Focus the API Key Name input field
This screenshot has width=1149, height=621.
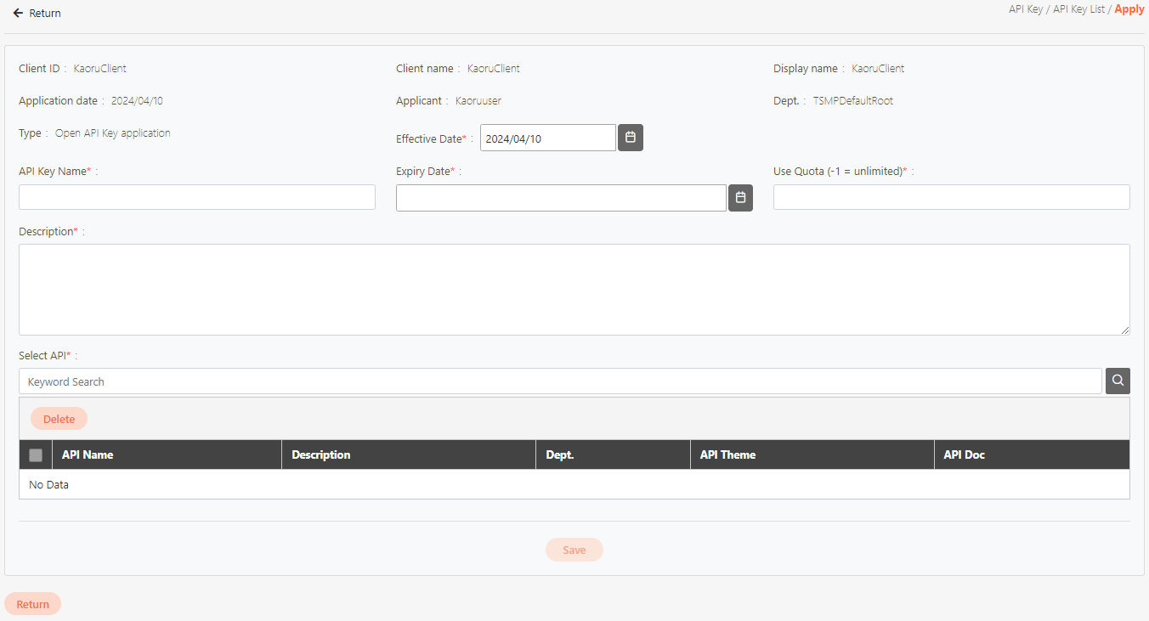pos(197,197)
